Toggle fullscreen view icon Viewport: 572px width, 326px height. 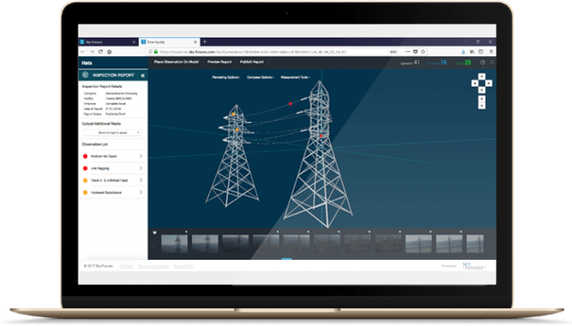point(492,62)
